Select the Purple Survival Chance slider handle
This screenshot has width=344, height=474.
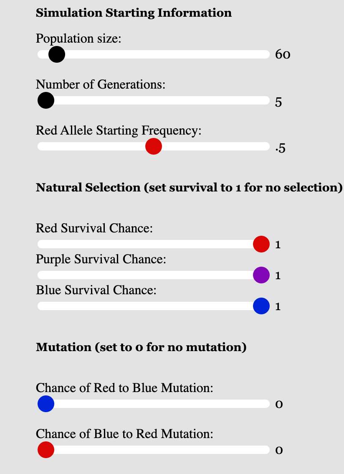pos(261,275)
